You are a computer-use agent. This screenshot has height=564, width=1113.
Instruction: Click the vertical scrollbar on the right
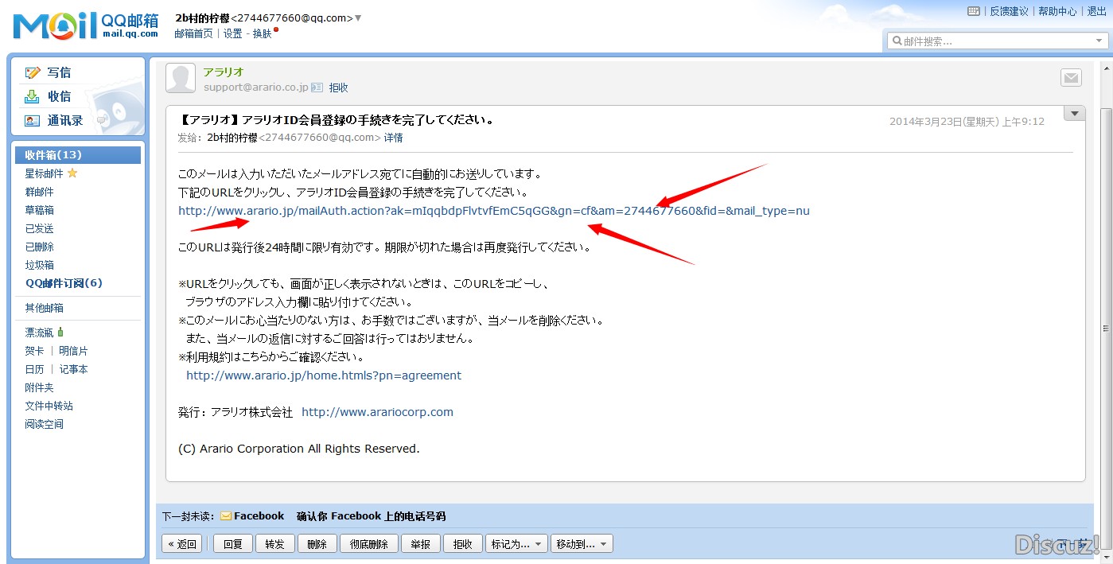pos(1105,328)
